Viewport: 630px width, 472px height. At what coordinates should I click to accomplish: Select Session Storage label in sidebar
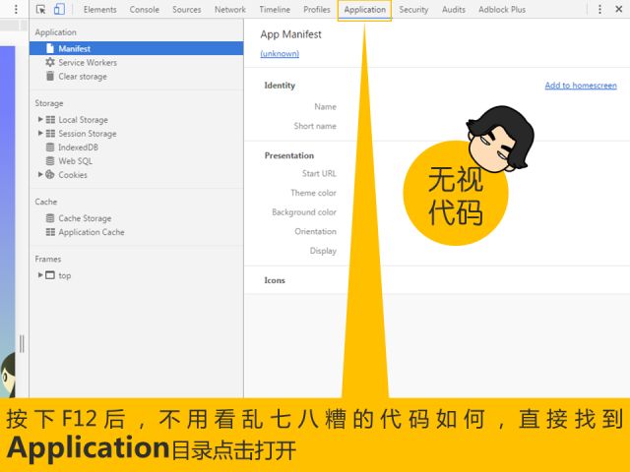coord(88,134)
